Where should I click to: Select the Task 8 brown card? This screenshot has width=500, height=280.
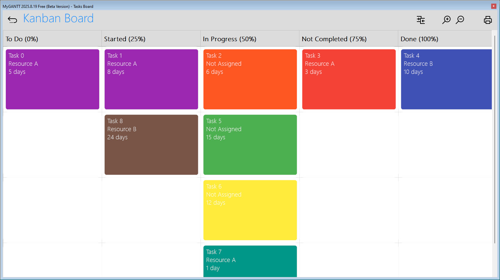tap(151, 145)
